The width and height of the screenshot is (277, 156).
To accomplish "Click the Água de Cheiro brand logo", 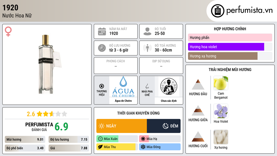I will (x=123, y=87).
